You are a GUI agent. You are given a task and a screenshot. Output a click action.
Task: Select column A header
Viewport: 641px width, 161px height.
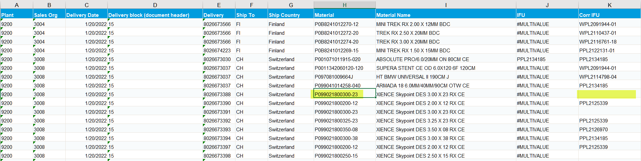click(17, 5)
